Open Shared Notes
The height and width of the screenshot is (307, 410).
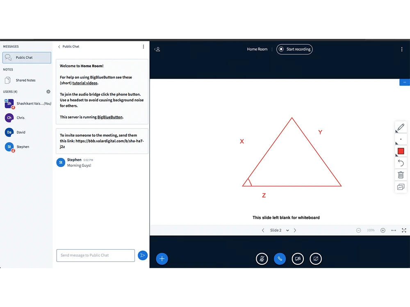(26, 80)
